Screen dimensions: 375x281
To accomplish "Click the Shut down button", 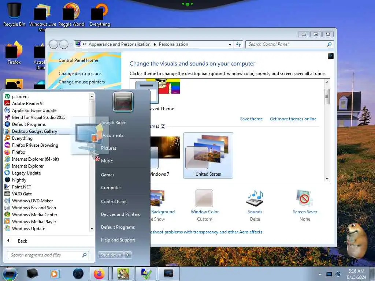I will [x=111, y=255].
